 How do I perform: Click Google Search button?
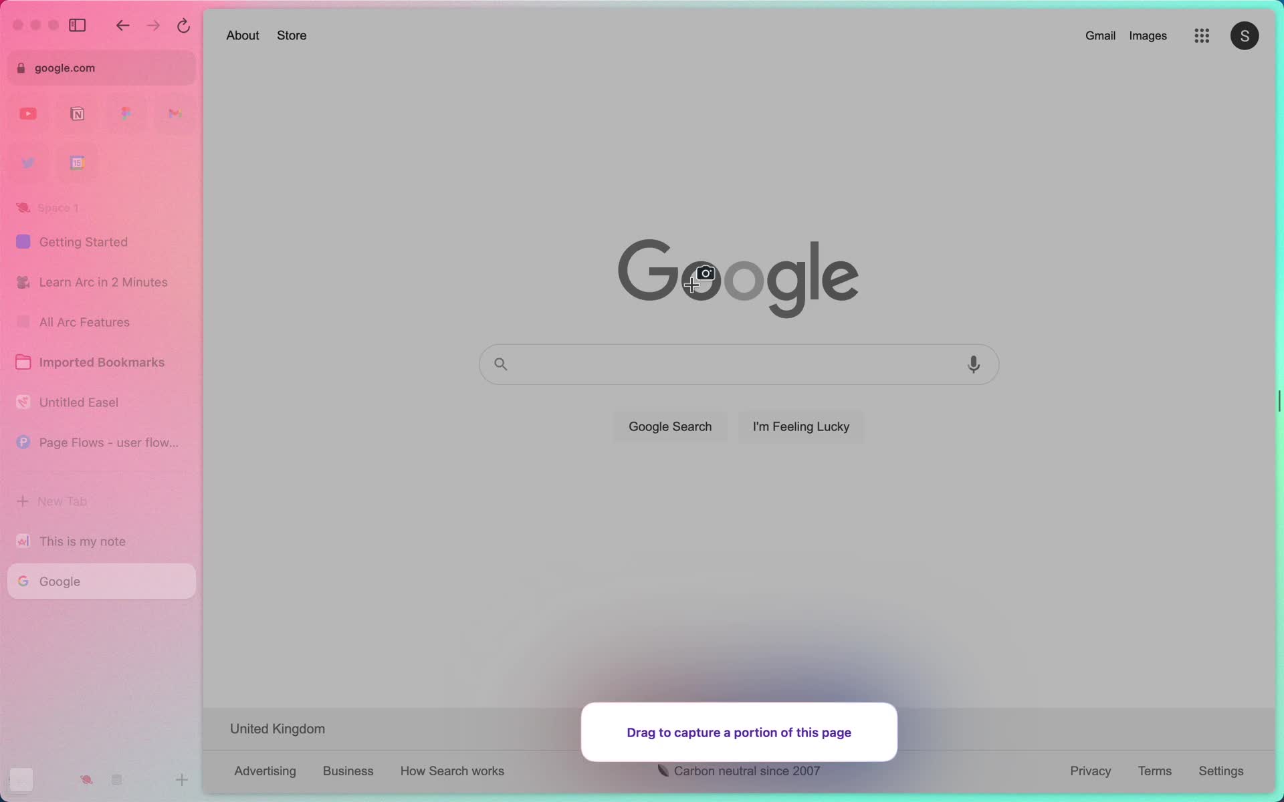(670, 426)
